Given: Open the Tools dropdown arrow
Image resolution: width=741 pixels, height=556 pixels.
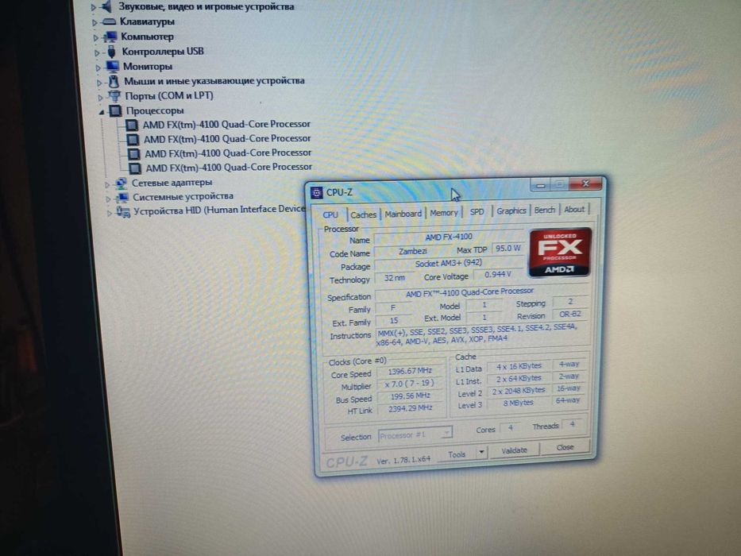Looking at the screenshot, I should [x=480, y=452].
